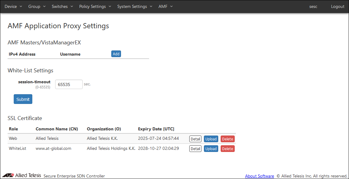349x179 pixels.
Task: Click the White-List Settings heading
Action: (30, 71)
